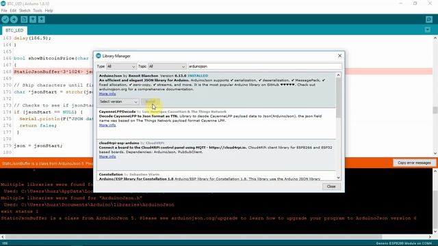This screenshot has width=438, height=246.
Task: Open a sketch using the toolbar icon
Action: [33, 20]
